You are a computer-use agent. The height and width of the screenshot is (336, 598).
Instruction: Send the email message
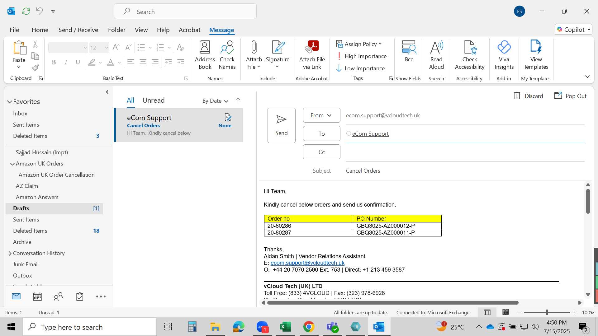pyautogui.click(x=281, y=125)
